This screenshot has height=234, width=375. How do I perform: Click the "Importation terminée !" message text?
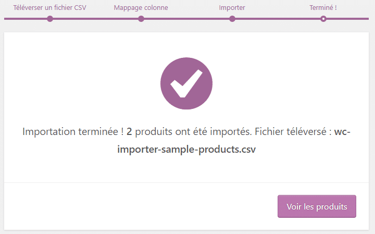[73, 132]
